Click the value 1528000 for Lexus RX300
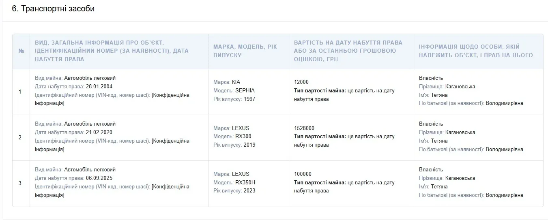The width and height of the screenshot is (548, 220). point(304,128)
